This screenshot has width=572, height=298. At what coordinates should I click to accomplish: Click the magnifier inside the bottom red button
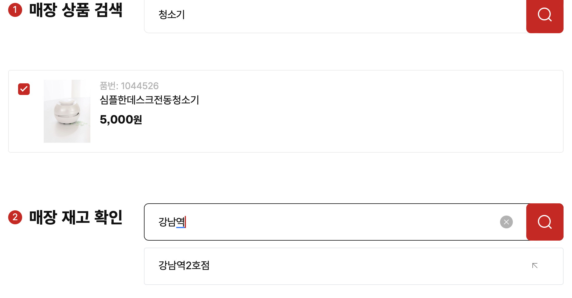point(544,222)
